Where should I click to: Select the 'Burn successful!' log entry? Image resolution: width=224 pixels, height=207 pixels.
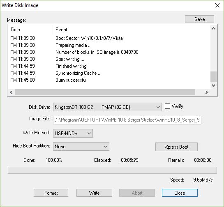(72, 80)
